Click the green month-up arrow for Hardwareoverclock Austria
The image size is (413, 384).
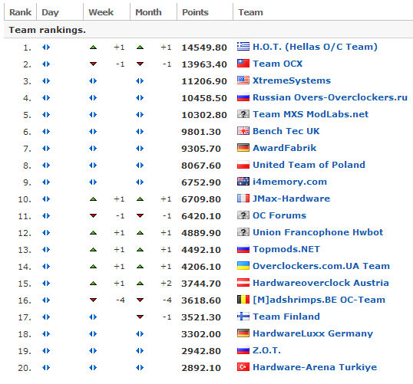tap(140, 284)
